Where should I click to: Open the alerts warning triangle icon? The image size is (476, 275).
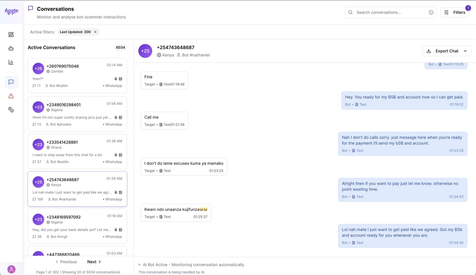coord(11,96)
